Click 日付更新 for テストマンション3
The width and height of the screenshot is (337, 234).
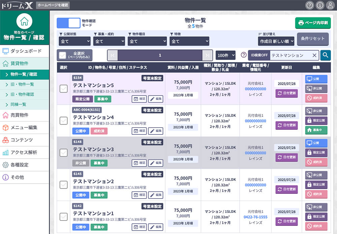pyautogui.click(x=286, y=157)
